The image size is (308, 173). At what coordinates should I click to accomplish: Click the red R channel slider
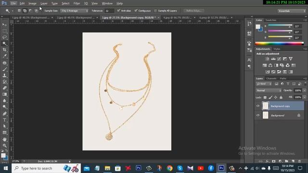(x=280, y=25)
